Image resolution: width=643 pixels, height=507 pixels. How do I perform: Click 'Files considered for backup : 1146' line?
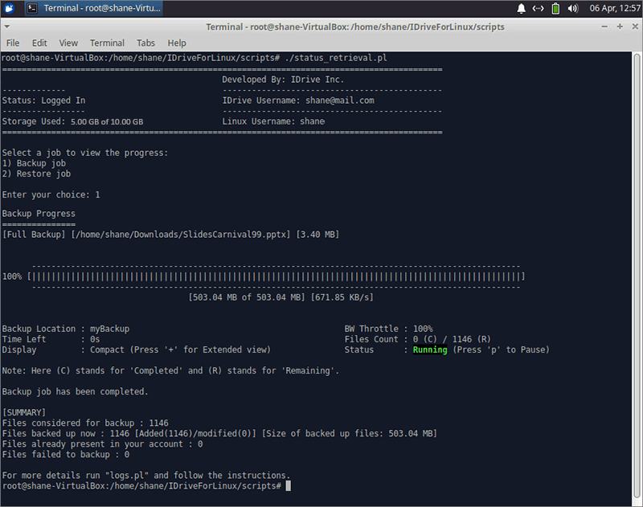pyautogui.click(x=85, y=423)
